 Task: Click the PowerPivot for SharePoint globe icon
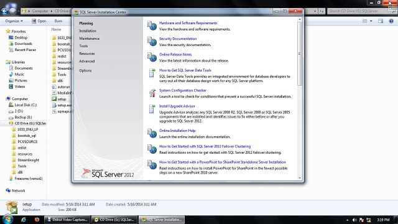point(152,165)
